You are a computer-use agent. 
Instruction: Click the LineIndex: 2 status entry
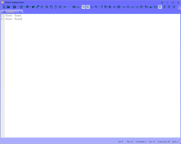(x=141, y=142)
